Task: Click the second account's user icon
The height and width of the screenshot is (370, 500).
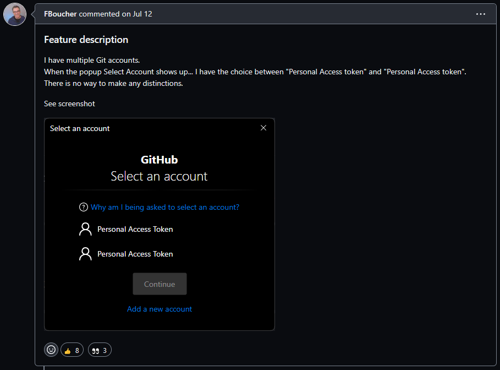Action: click(x=85, y=254)
